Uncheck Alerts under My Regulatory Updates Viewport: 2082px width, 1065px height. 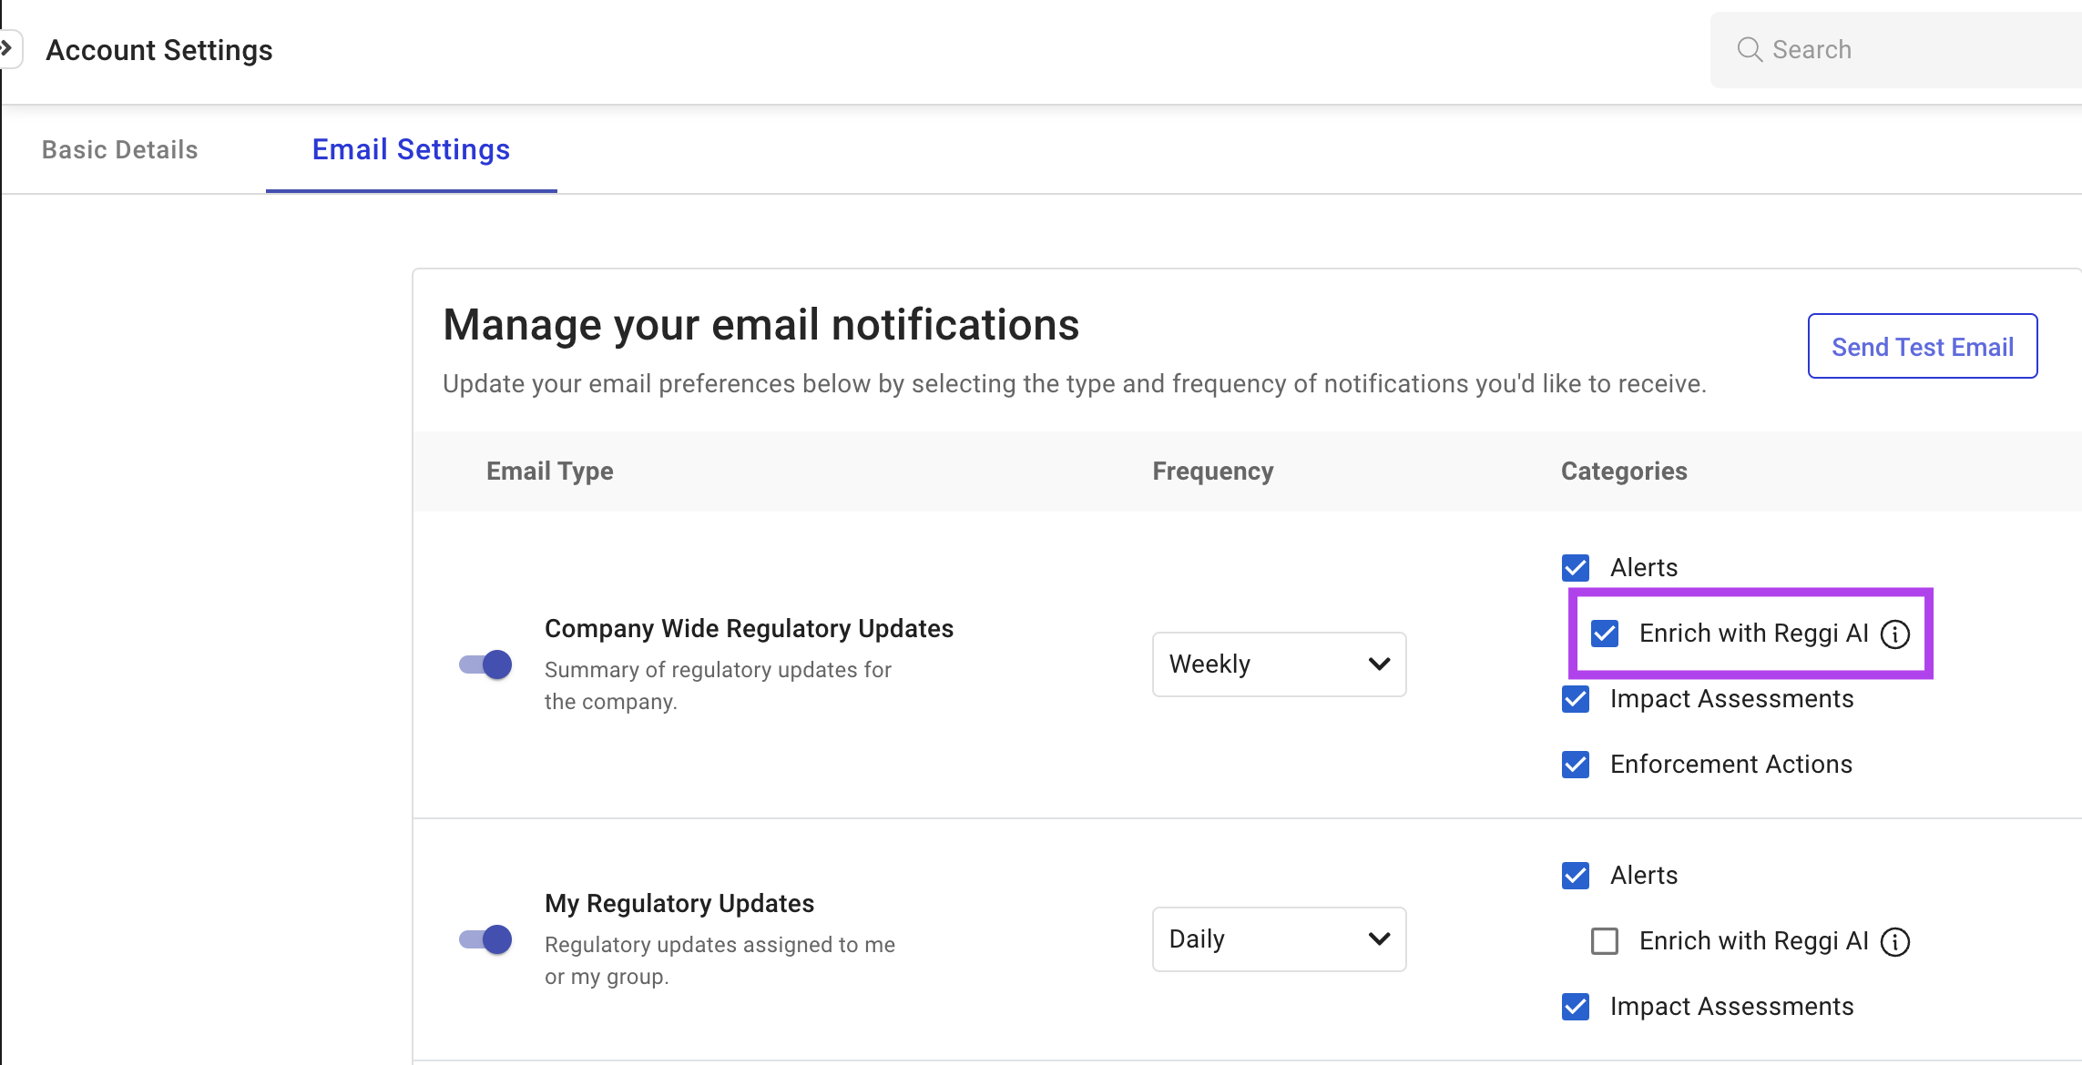pyautogui.click(x=1576, y=876)
